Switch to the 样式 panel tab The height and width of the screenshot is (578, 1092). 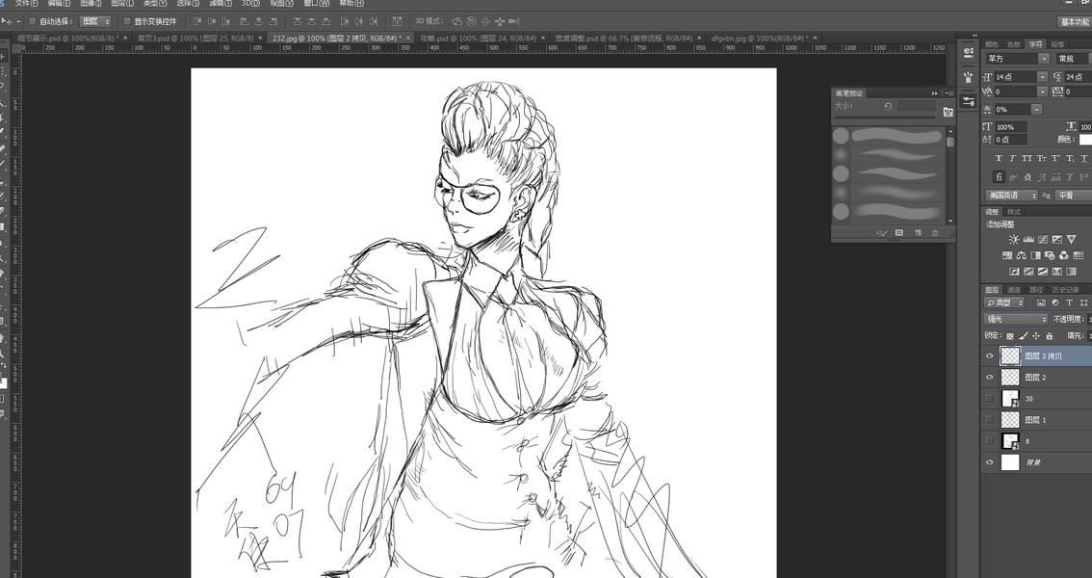click(1014, 212)
